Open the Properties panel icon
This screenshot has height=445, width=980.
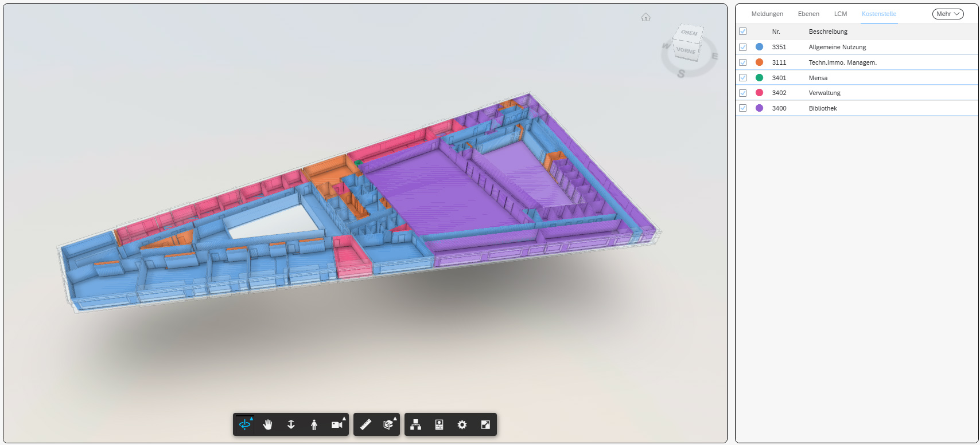coord(439,425)
